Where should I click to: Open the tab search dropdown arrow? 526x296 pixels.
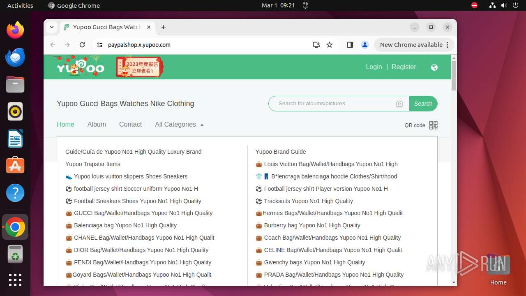(52, 27)
